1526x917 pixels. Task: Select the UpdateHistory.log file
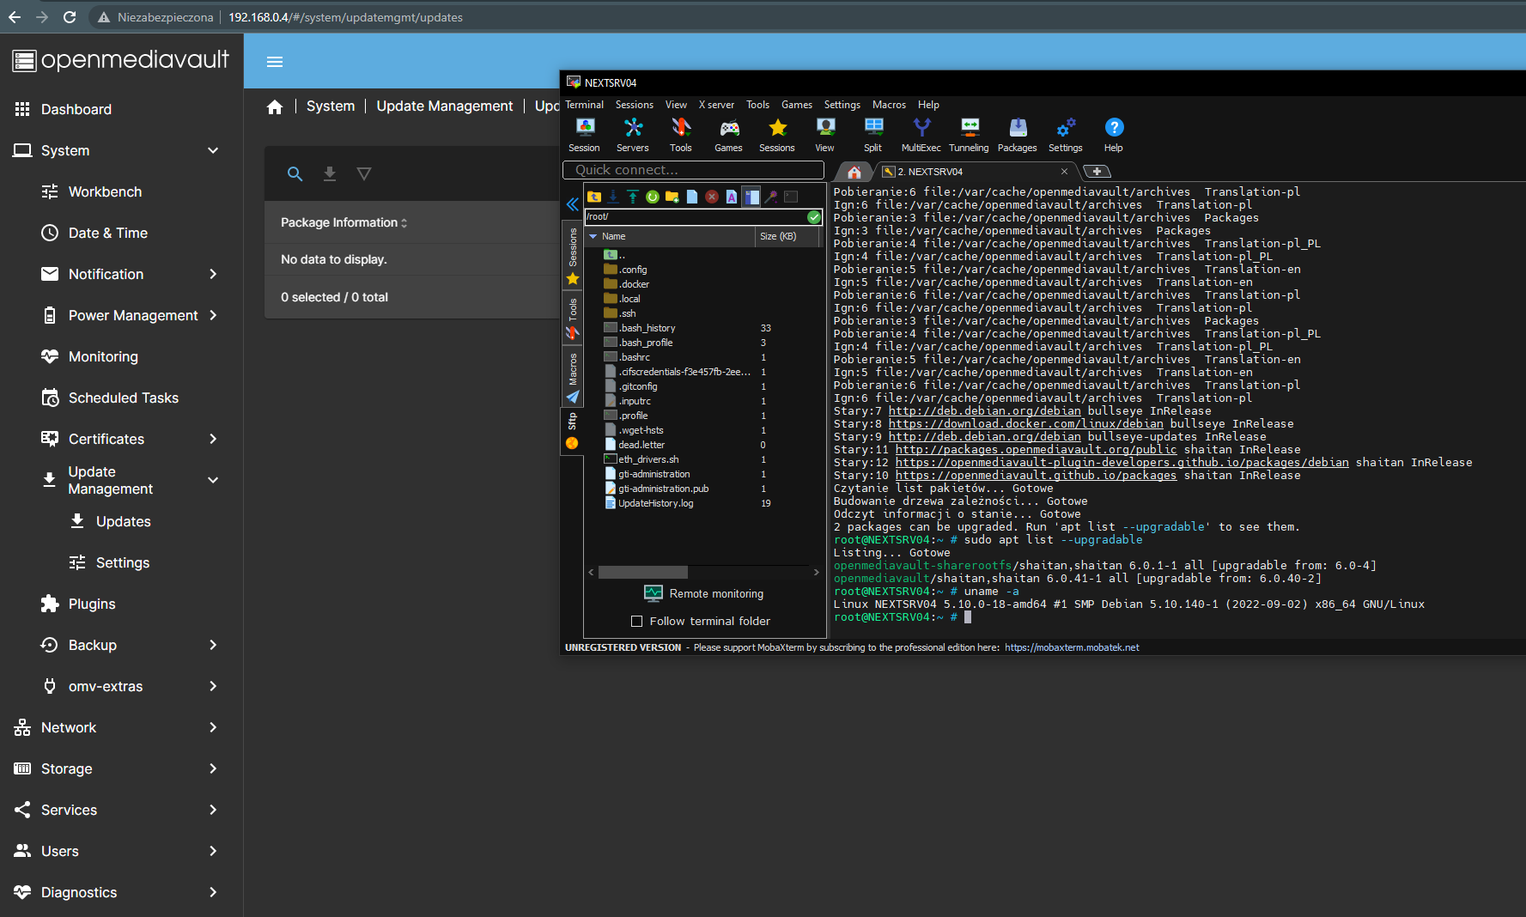(x=656, y=504)
